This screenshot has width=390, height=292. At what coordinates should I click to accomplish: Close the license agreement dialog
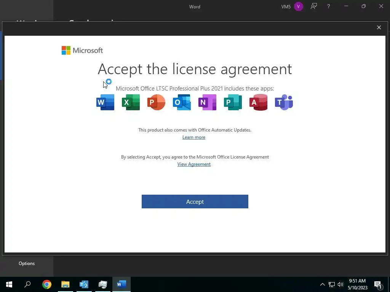(379, 27)
